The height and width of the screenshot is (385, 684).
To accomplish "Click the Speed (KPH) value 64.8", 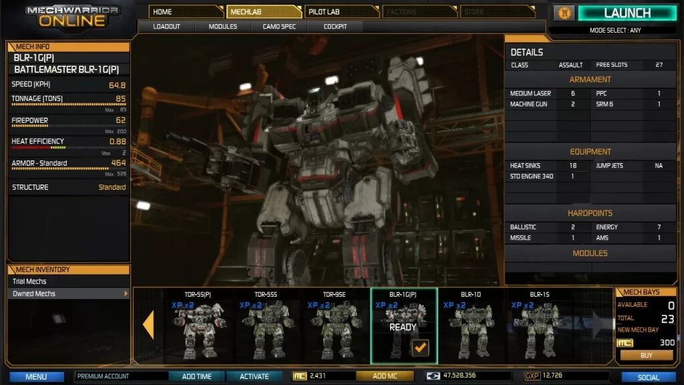I will coord(117,85).
